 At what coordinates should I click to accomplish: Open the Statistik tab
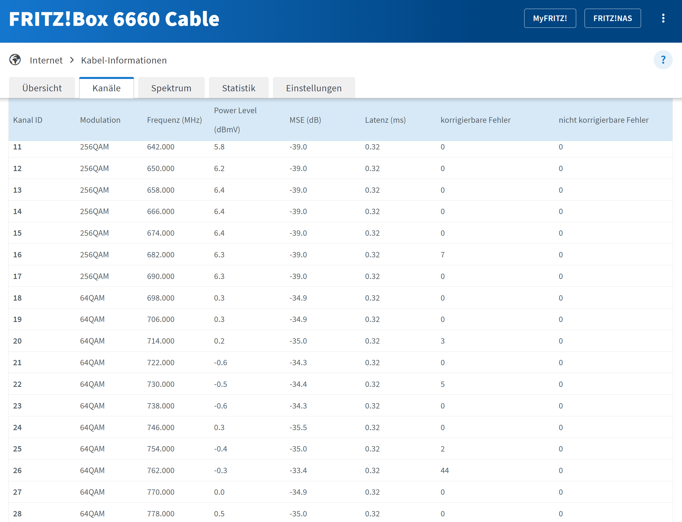(238, 88)
